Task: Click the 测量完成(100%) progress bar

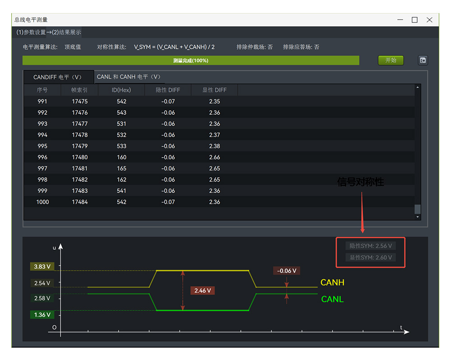Action: pos(191,60)
